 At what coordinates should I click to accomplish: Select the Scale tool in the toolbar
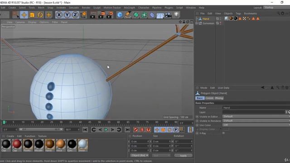tap(32, 15)
